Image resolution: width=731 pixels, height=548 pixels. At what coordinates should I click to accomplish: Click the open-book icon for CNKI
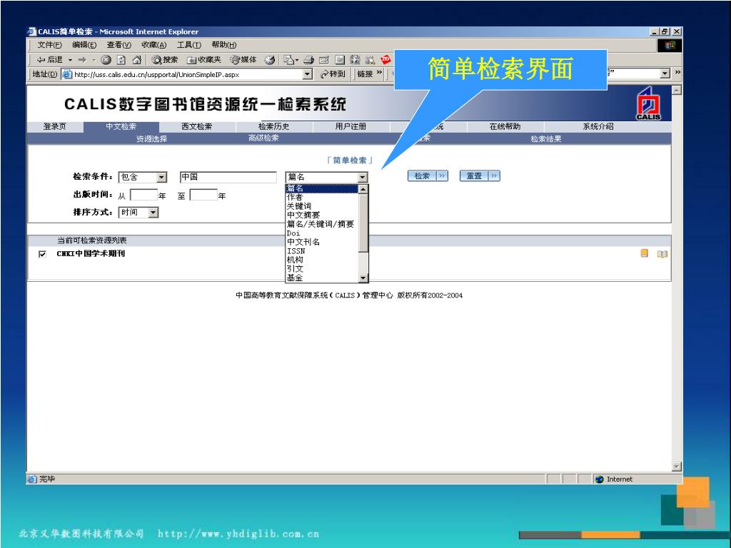coord(662,254)
